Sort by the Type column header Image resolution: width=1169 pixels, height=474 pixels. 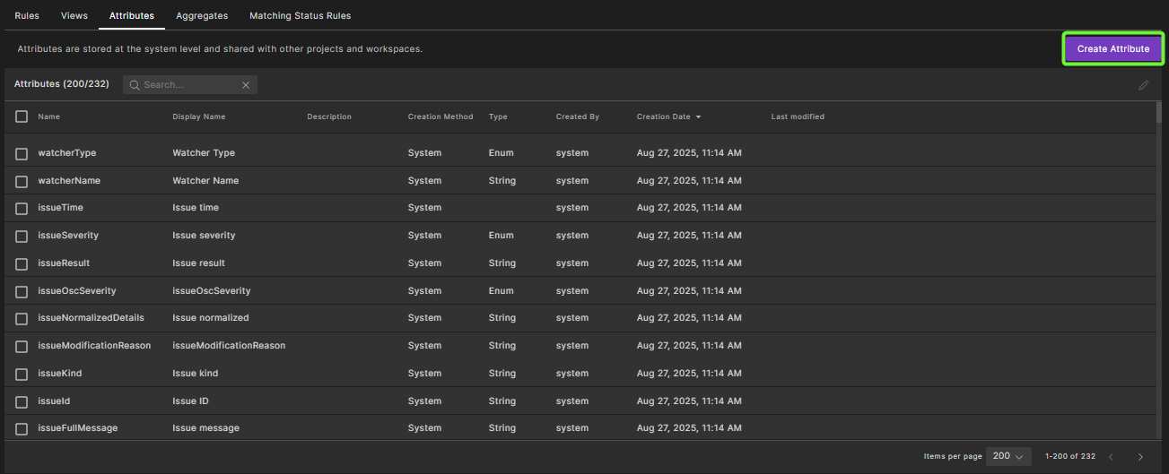[498, 117]
